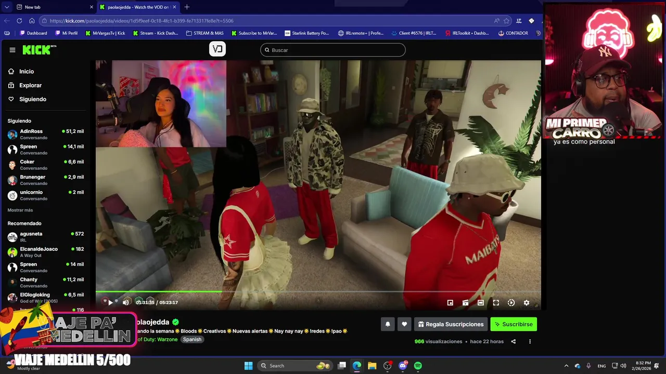
Task: Open Mi Perfil bookmark
Action: point(66,33)
